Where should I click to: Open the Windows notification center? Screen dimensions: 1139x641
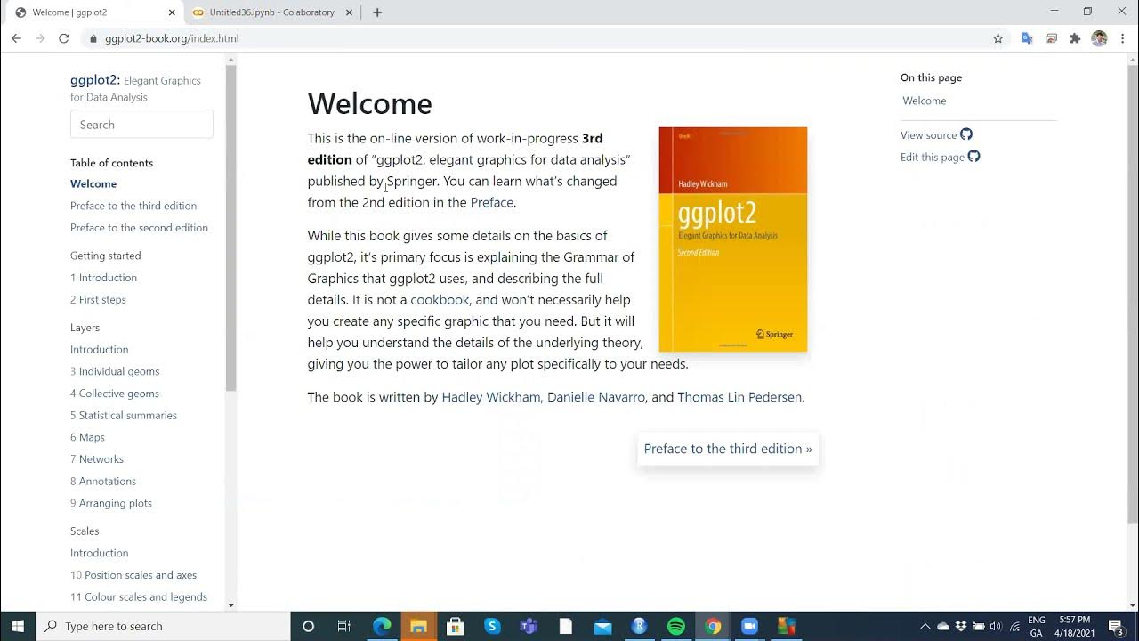(x=1116, y=626)
